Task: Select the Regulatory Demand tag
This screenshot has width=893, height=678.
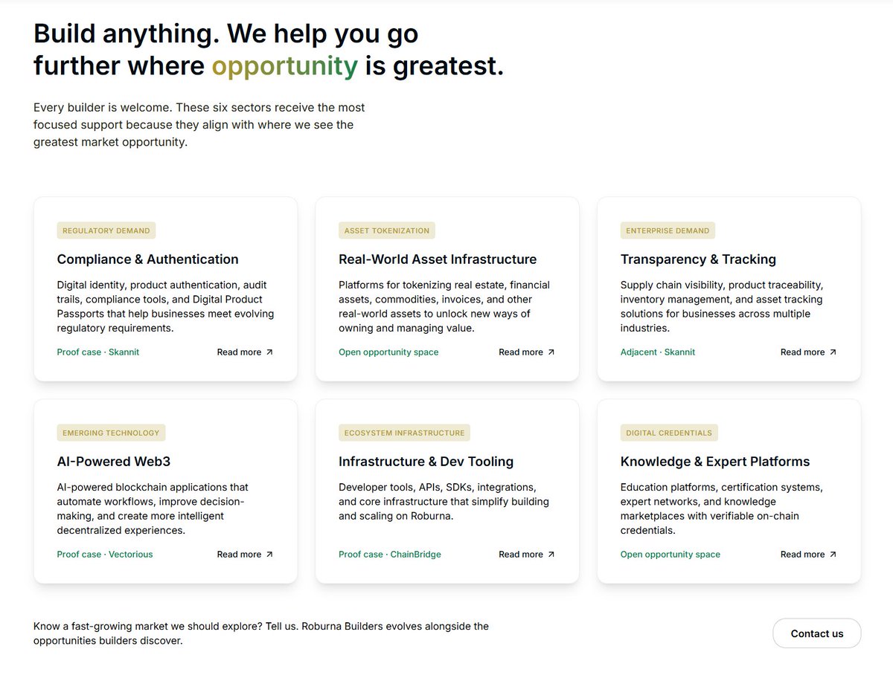Action: pos(106,230)
